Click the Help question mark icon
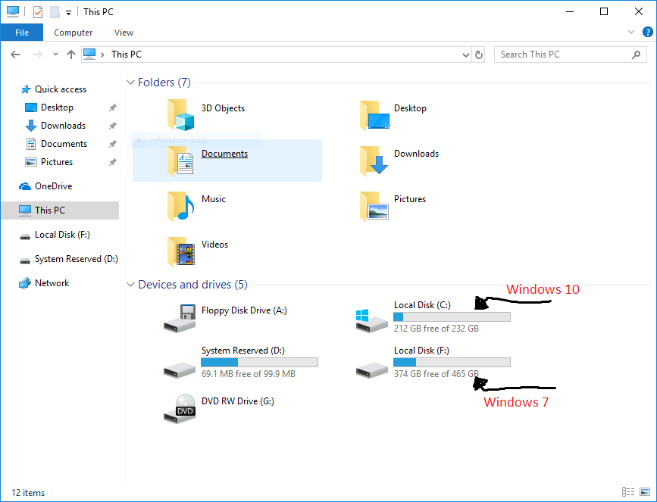 (x=647, y=33)
